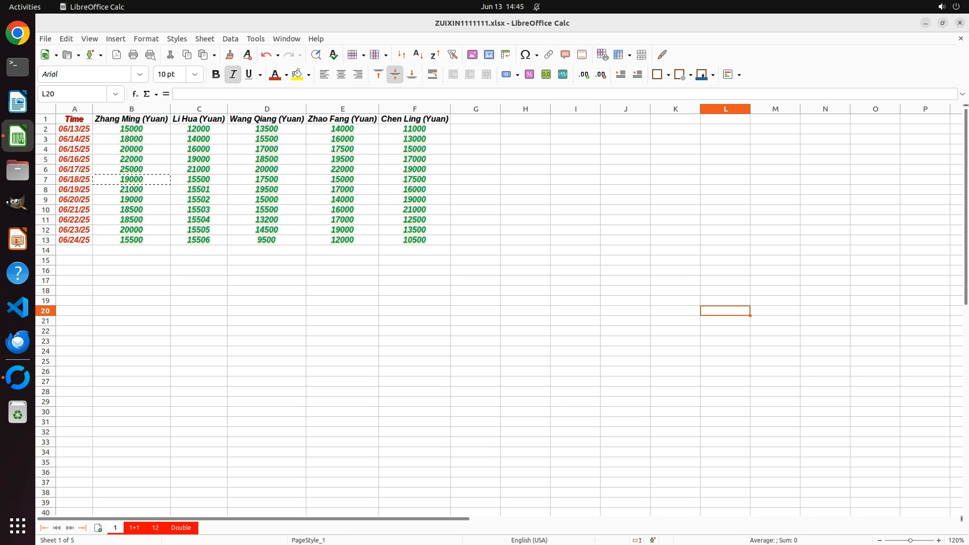The image size is (969, 545).
Task: Click the English (USA) language status
Action: click(529, 540)
